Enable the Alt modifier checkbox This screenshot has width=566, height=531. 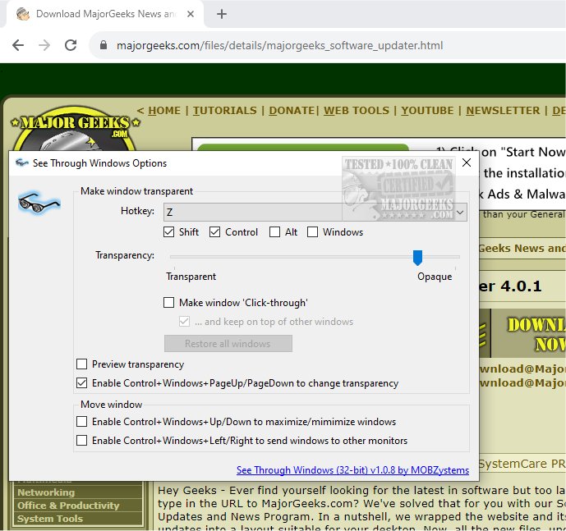pos(275,232)
